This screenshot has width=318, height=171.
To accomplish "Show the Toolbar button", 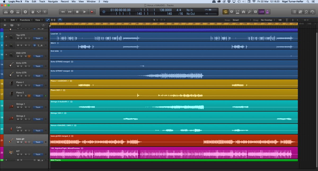I will pos(18,12).
